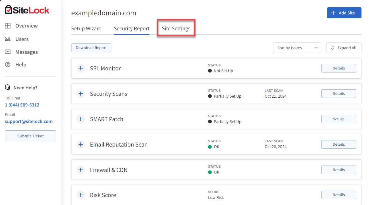This screenshot has width=371, height=205.
Task: Click the toll free phone number link
Action: pos(22,105)
